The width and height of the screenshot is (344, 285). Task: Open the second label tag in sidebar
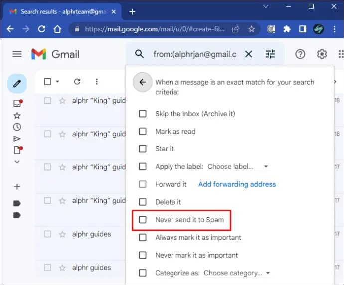coord(17,215)
